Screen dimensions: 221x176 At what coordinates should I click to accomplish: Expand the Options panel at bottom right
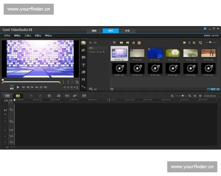click(213, 89)
